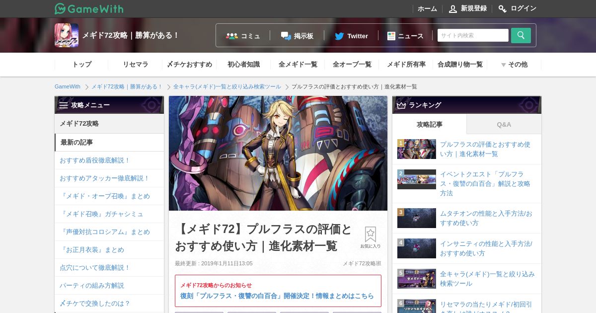The image size is (596, 313).
Task: Open the 初心者知識 navigation tab
Action: (x=243, y=65)
